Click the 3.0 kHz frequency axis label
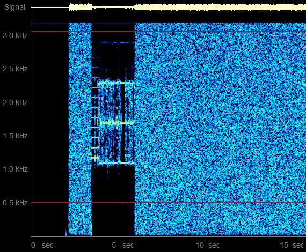 [15, 36]
